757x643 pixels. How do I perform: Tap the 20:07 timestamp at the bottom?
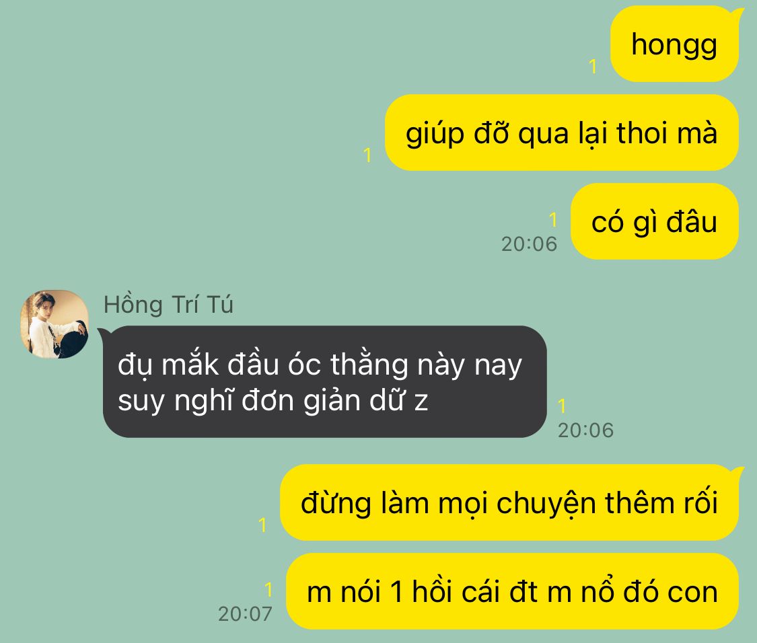point(245,613)
